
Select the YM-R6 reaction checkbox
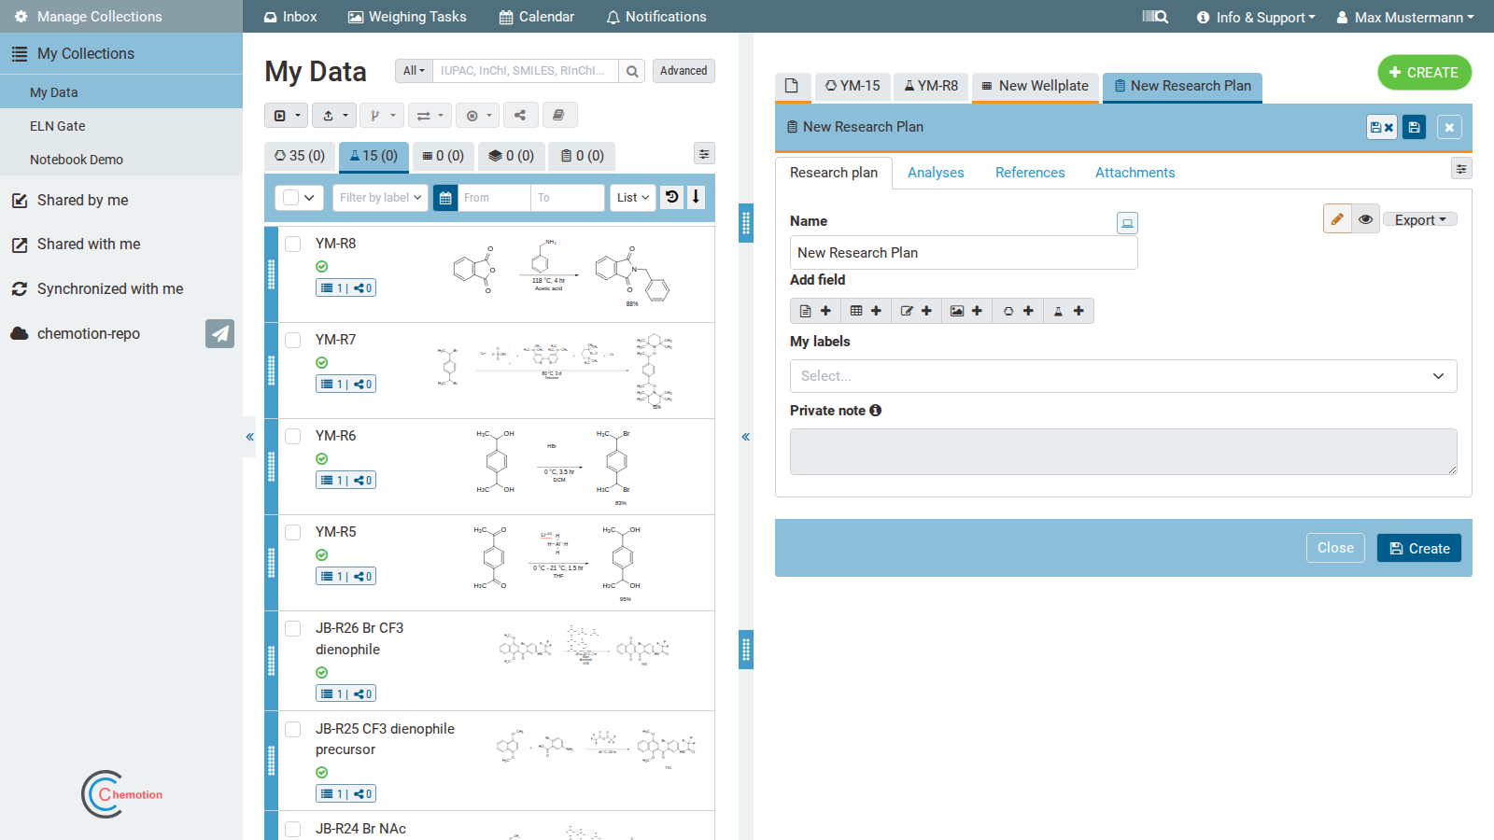[293, 436]
